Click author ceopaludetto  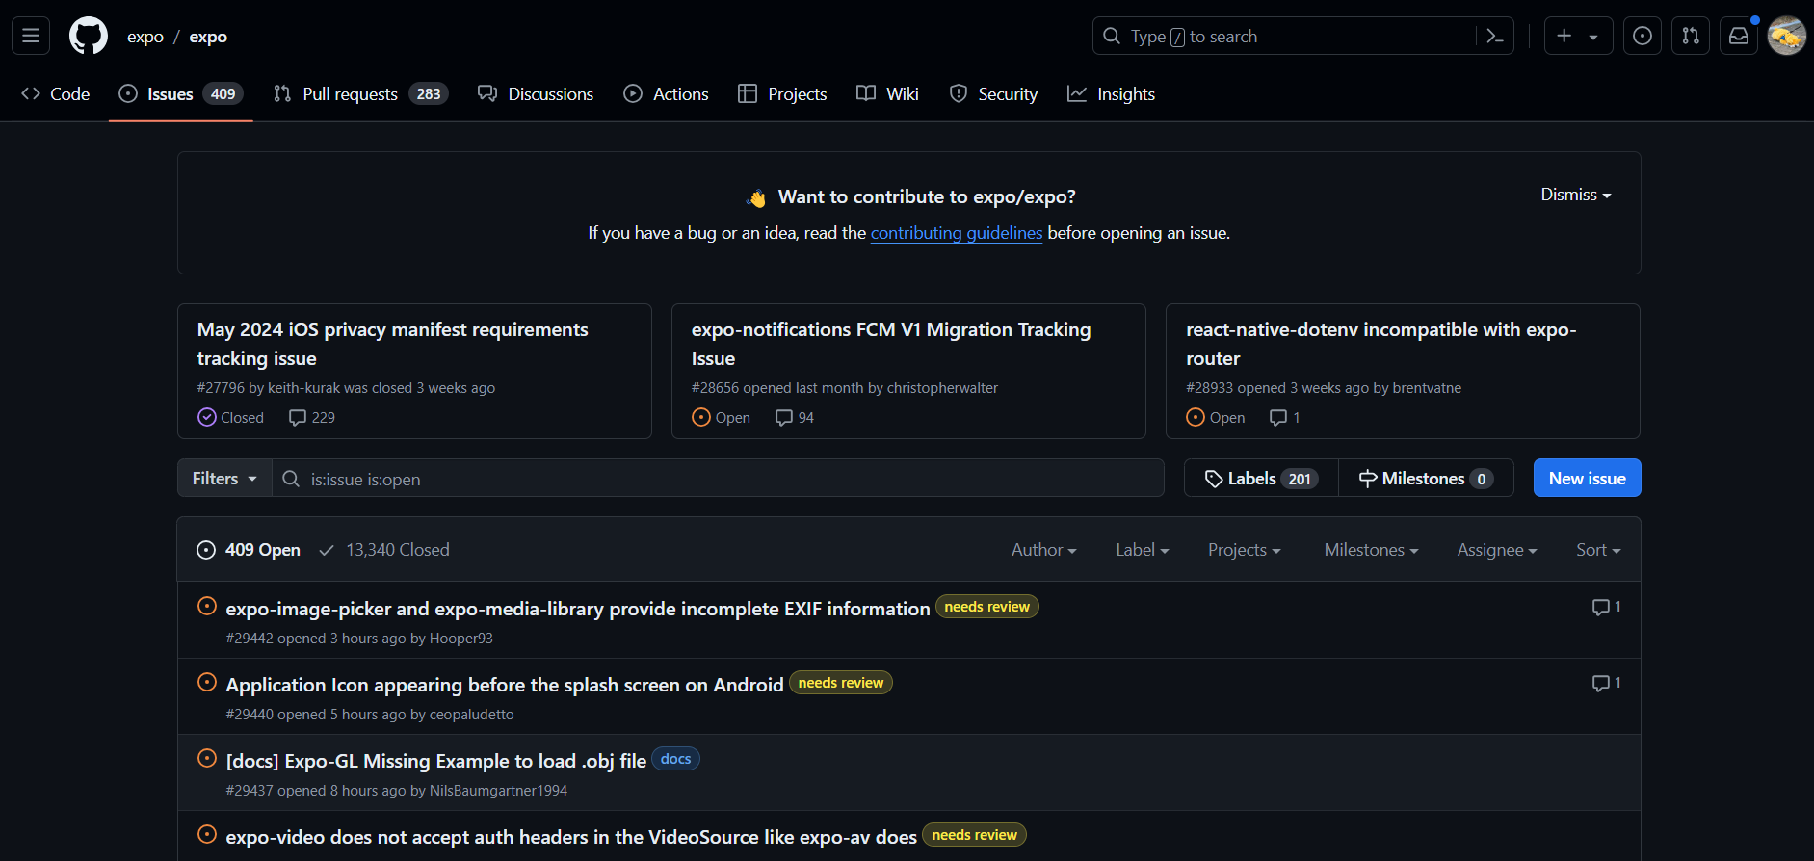pos(472,714)
